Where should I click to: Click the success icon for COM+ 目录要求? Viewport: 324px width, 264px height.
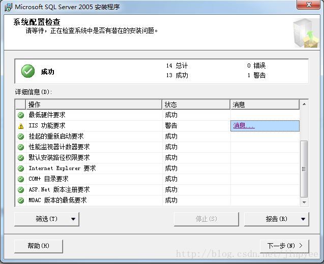click(21, 179)
